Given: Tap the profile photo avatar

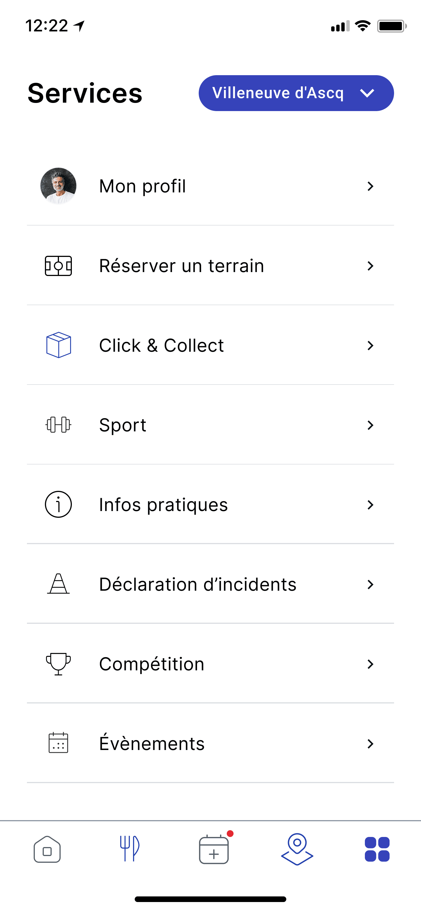Looking at the screenshot, I should coord(58,186).
